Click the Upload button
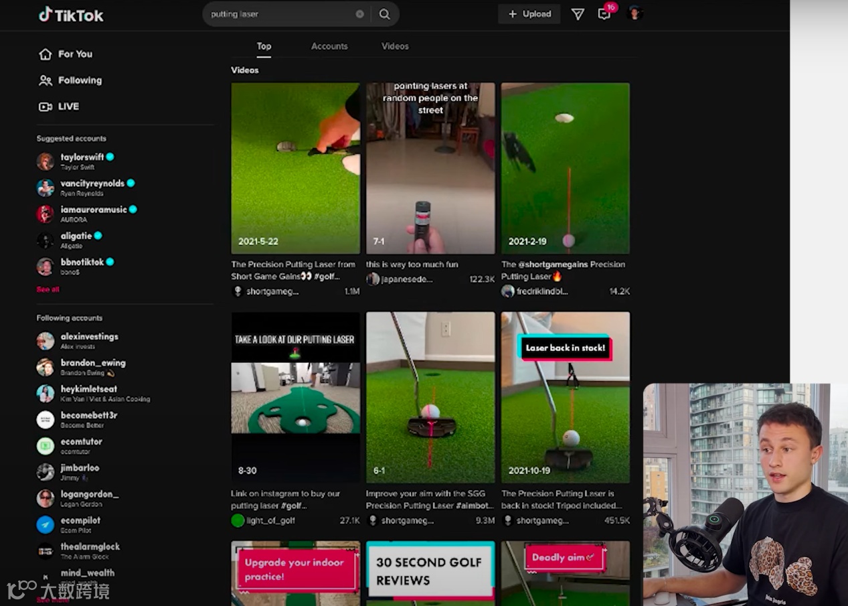Image resolution: width=848 pixels, height=606 pixels. click(x=529, y=14)
